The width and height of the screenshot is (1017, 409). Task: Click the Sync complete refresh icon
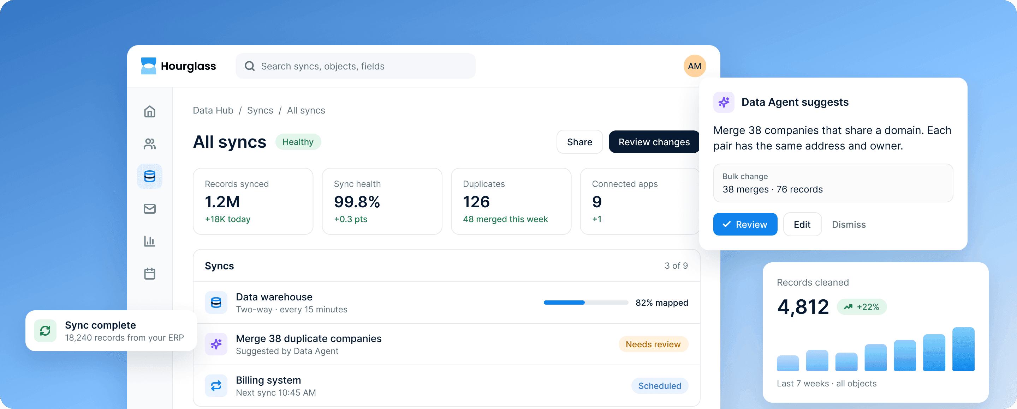46,331
